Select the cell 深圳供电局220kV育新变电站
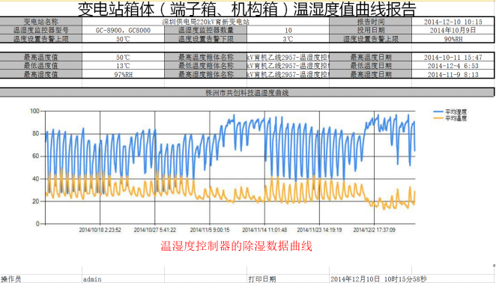This screenshot has height=283, width=496. click(x=205, y=22)
